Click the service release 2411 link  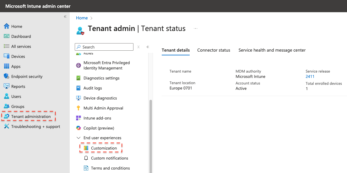tap(310, 76)
